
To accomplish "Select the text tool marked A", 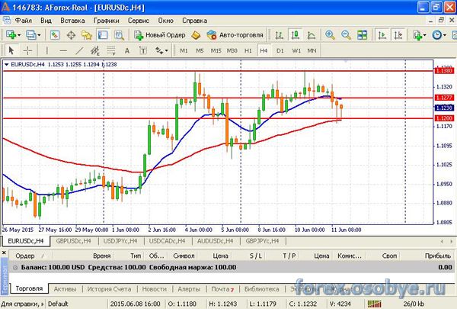I will pyautogui.click(x=127, y=50).
